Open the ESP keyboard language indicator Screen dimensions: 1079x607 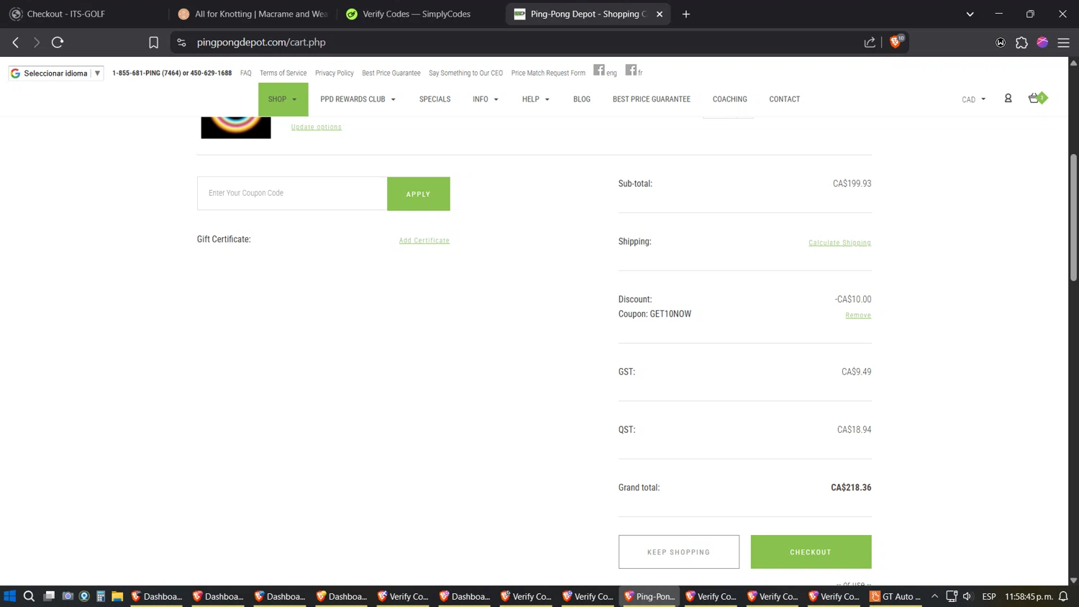989,596
